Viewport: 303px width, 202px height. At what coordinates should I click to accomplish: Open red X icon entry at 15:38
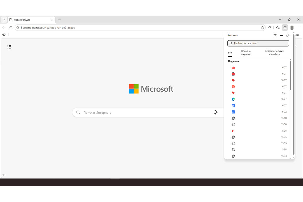(258, 131)
